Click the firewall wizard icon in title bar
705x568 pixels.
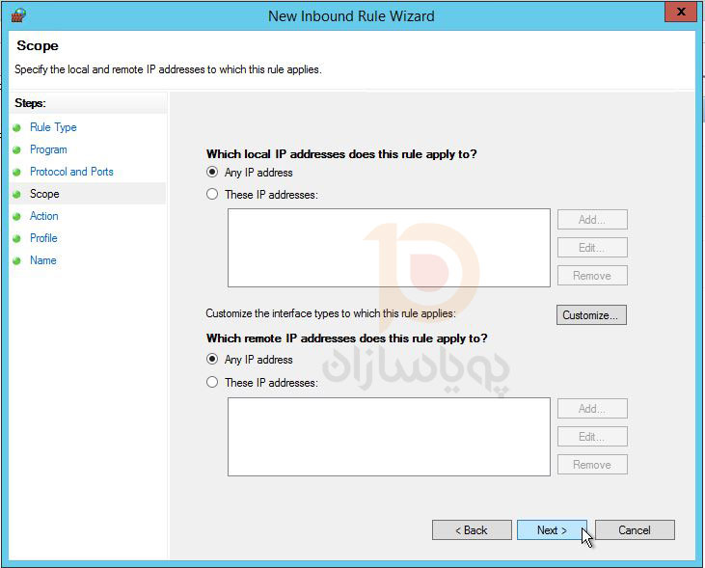(x=18, y=14)
